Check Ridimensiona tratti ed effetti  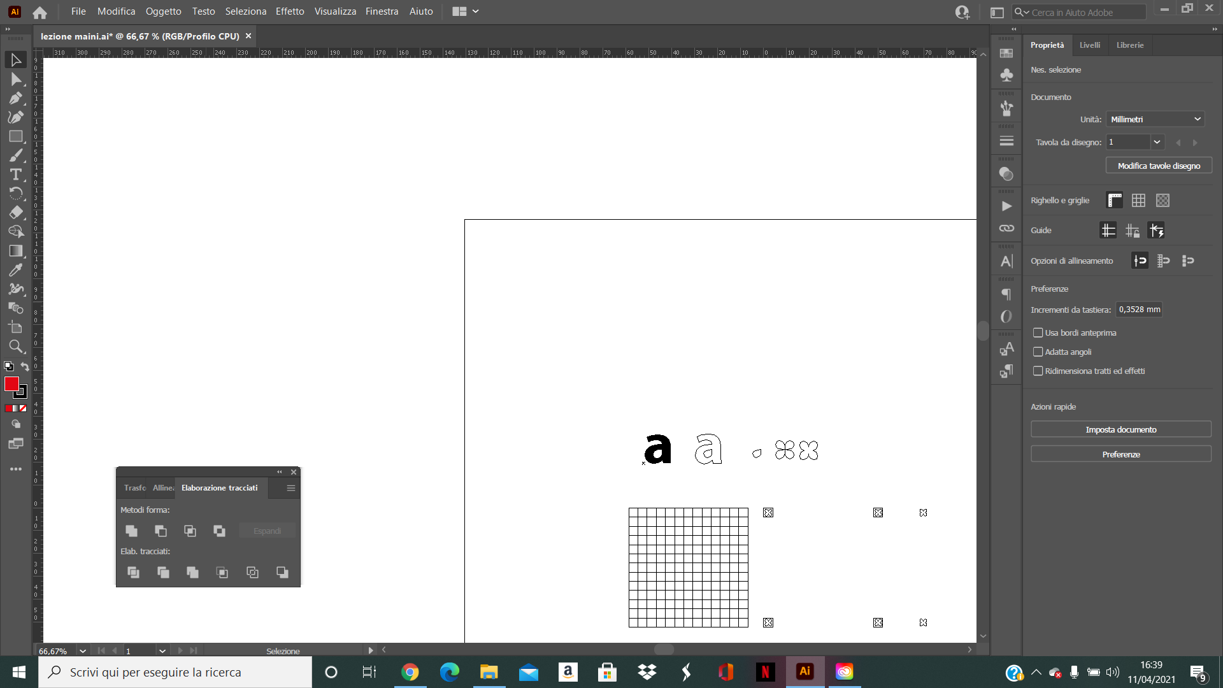(x=1038, y=371)
